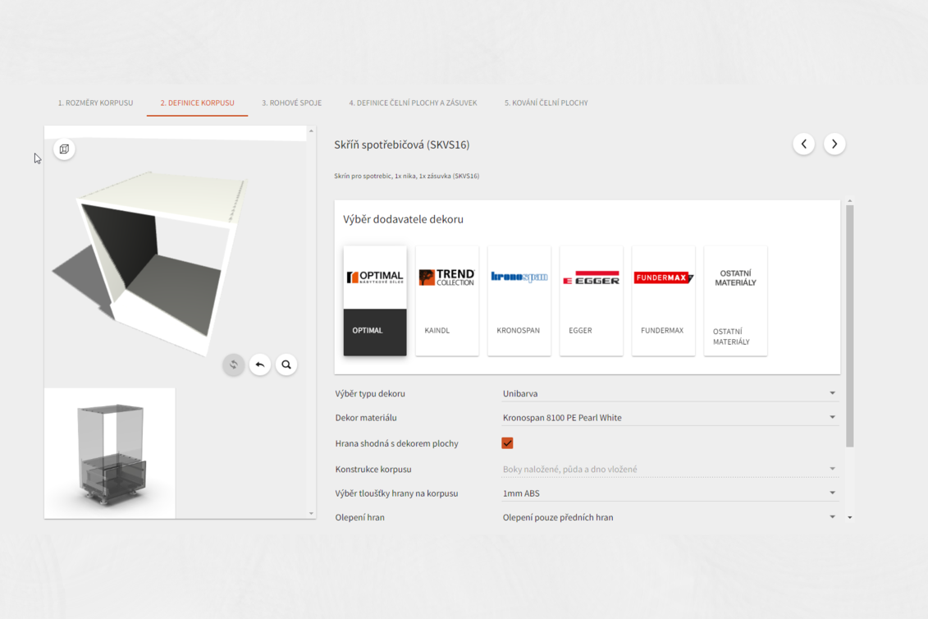Screen dimensions: 928x619
Task: Click the rotate/refresh view icon
Action: pyautogui.click(x=234, y=365)
